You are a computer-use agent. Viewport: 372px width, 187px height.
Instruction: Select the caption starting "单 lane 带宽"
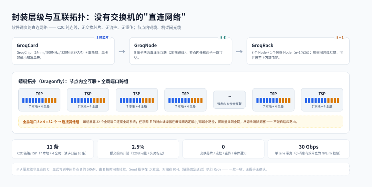pos(309,153)
